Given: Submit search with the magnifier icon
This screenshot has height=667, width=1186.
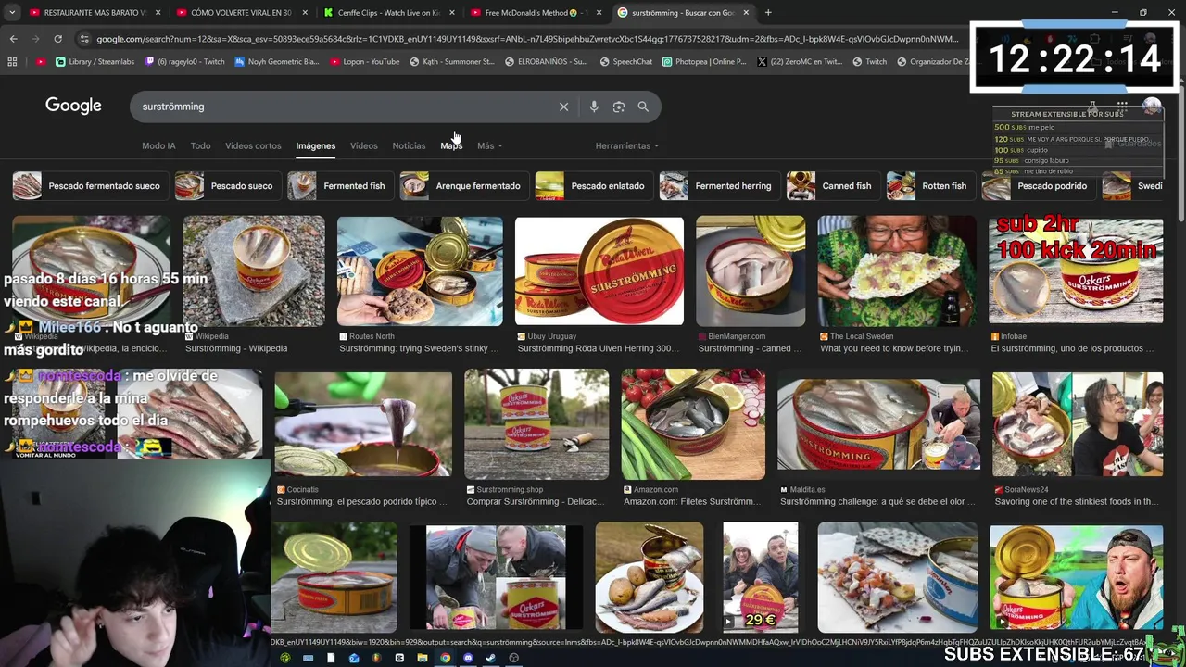Looking at the screenshot, I should click(x=643, y=107).
